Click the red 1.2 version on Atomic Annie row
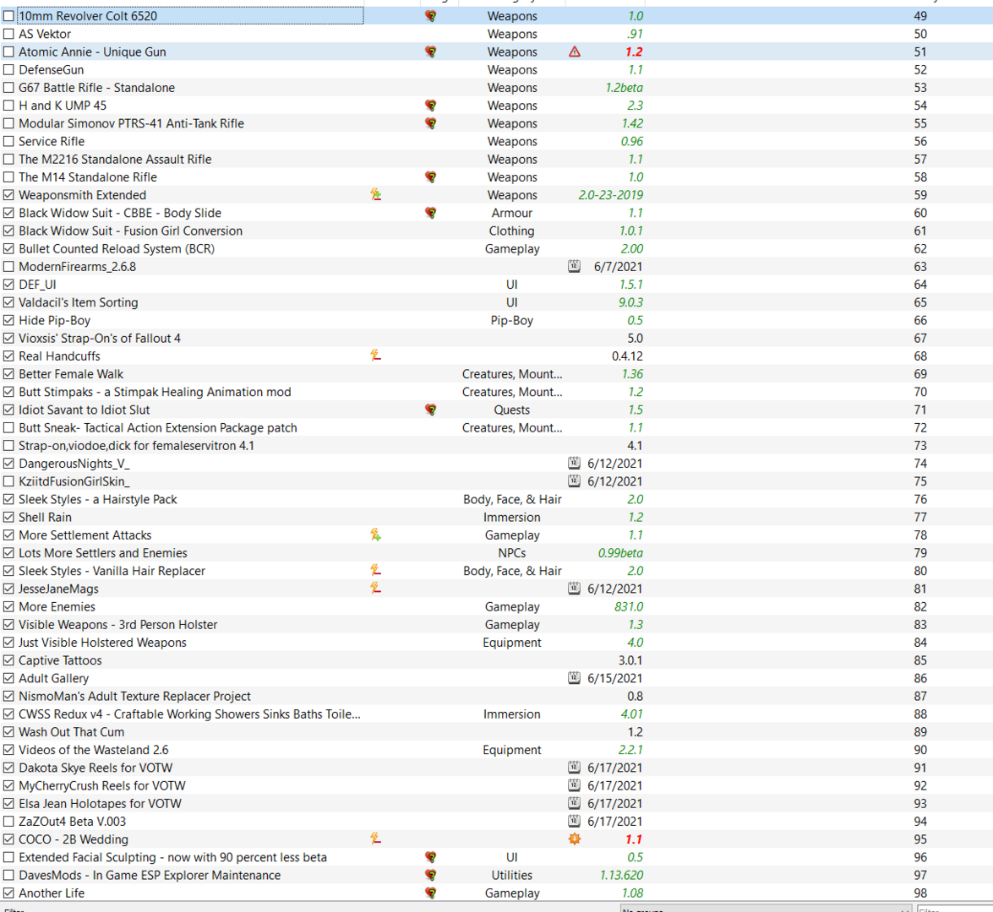 pos(634,52)
